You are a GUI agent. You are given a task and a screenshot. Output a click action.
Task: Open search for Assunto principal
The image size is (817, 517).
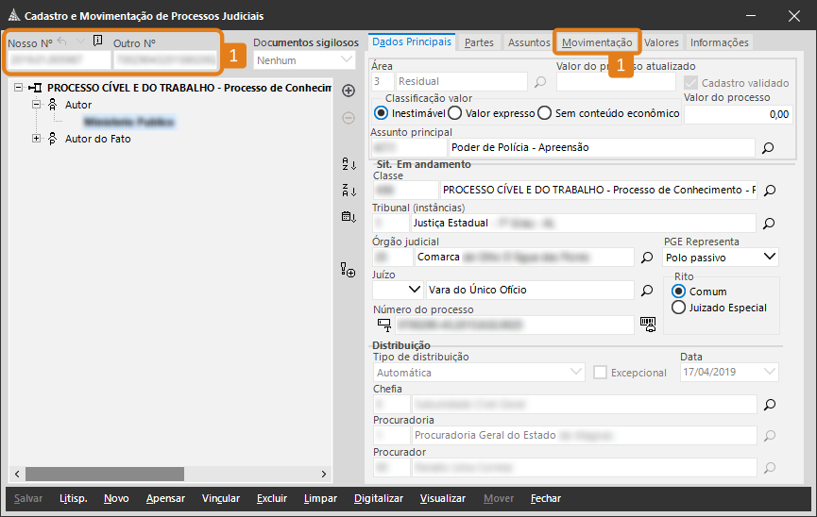tap(768, 148)
